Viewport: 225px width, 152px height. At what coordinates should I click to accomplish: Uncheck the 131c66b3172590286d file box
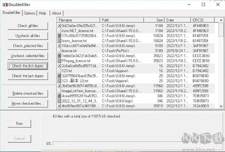[x=59, y=36]
